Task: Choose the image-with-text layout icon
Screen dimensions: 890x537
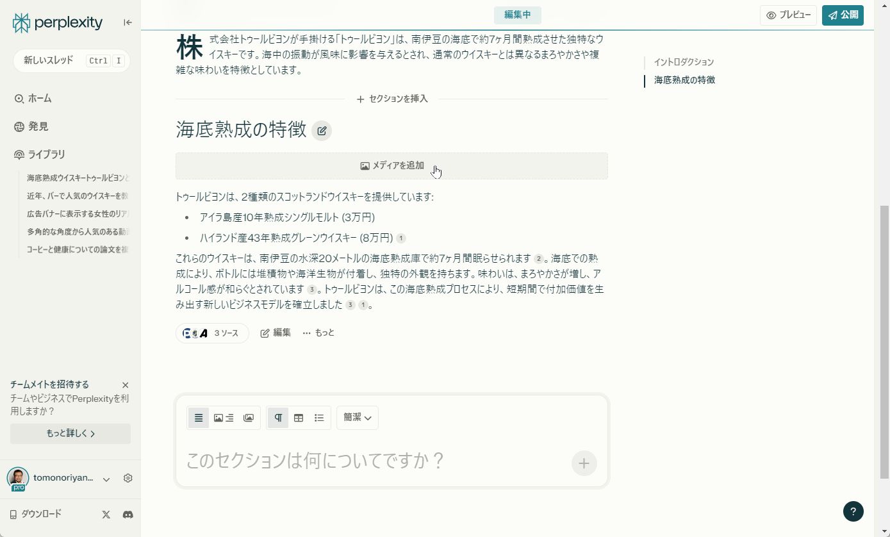Action: point(224,417)
